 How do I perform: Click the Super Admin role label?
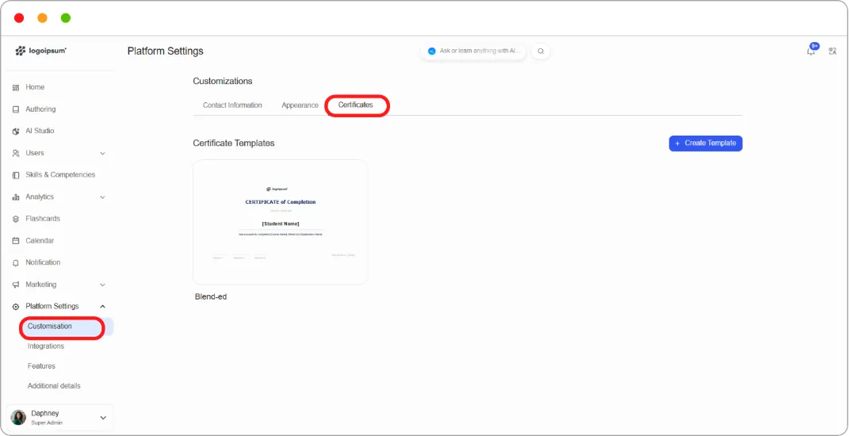click(x=47, y=423)
